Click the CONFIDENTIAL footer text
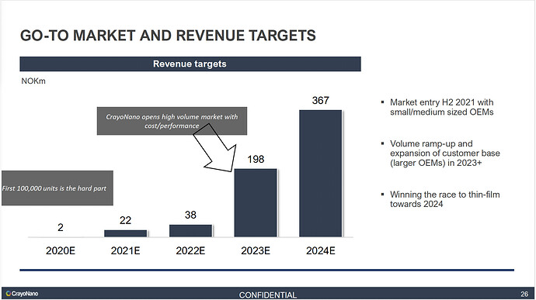 tap(268, 295)
